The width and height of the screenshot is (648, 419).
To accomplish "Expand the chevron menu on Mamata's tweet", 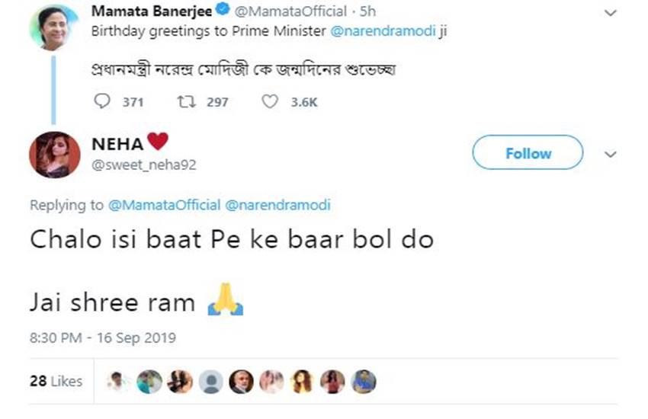I will 610,13.
